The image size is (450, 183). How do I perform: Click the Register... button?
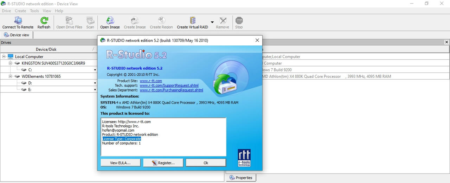(163, 163)
